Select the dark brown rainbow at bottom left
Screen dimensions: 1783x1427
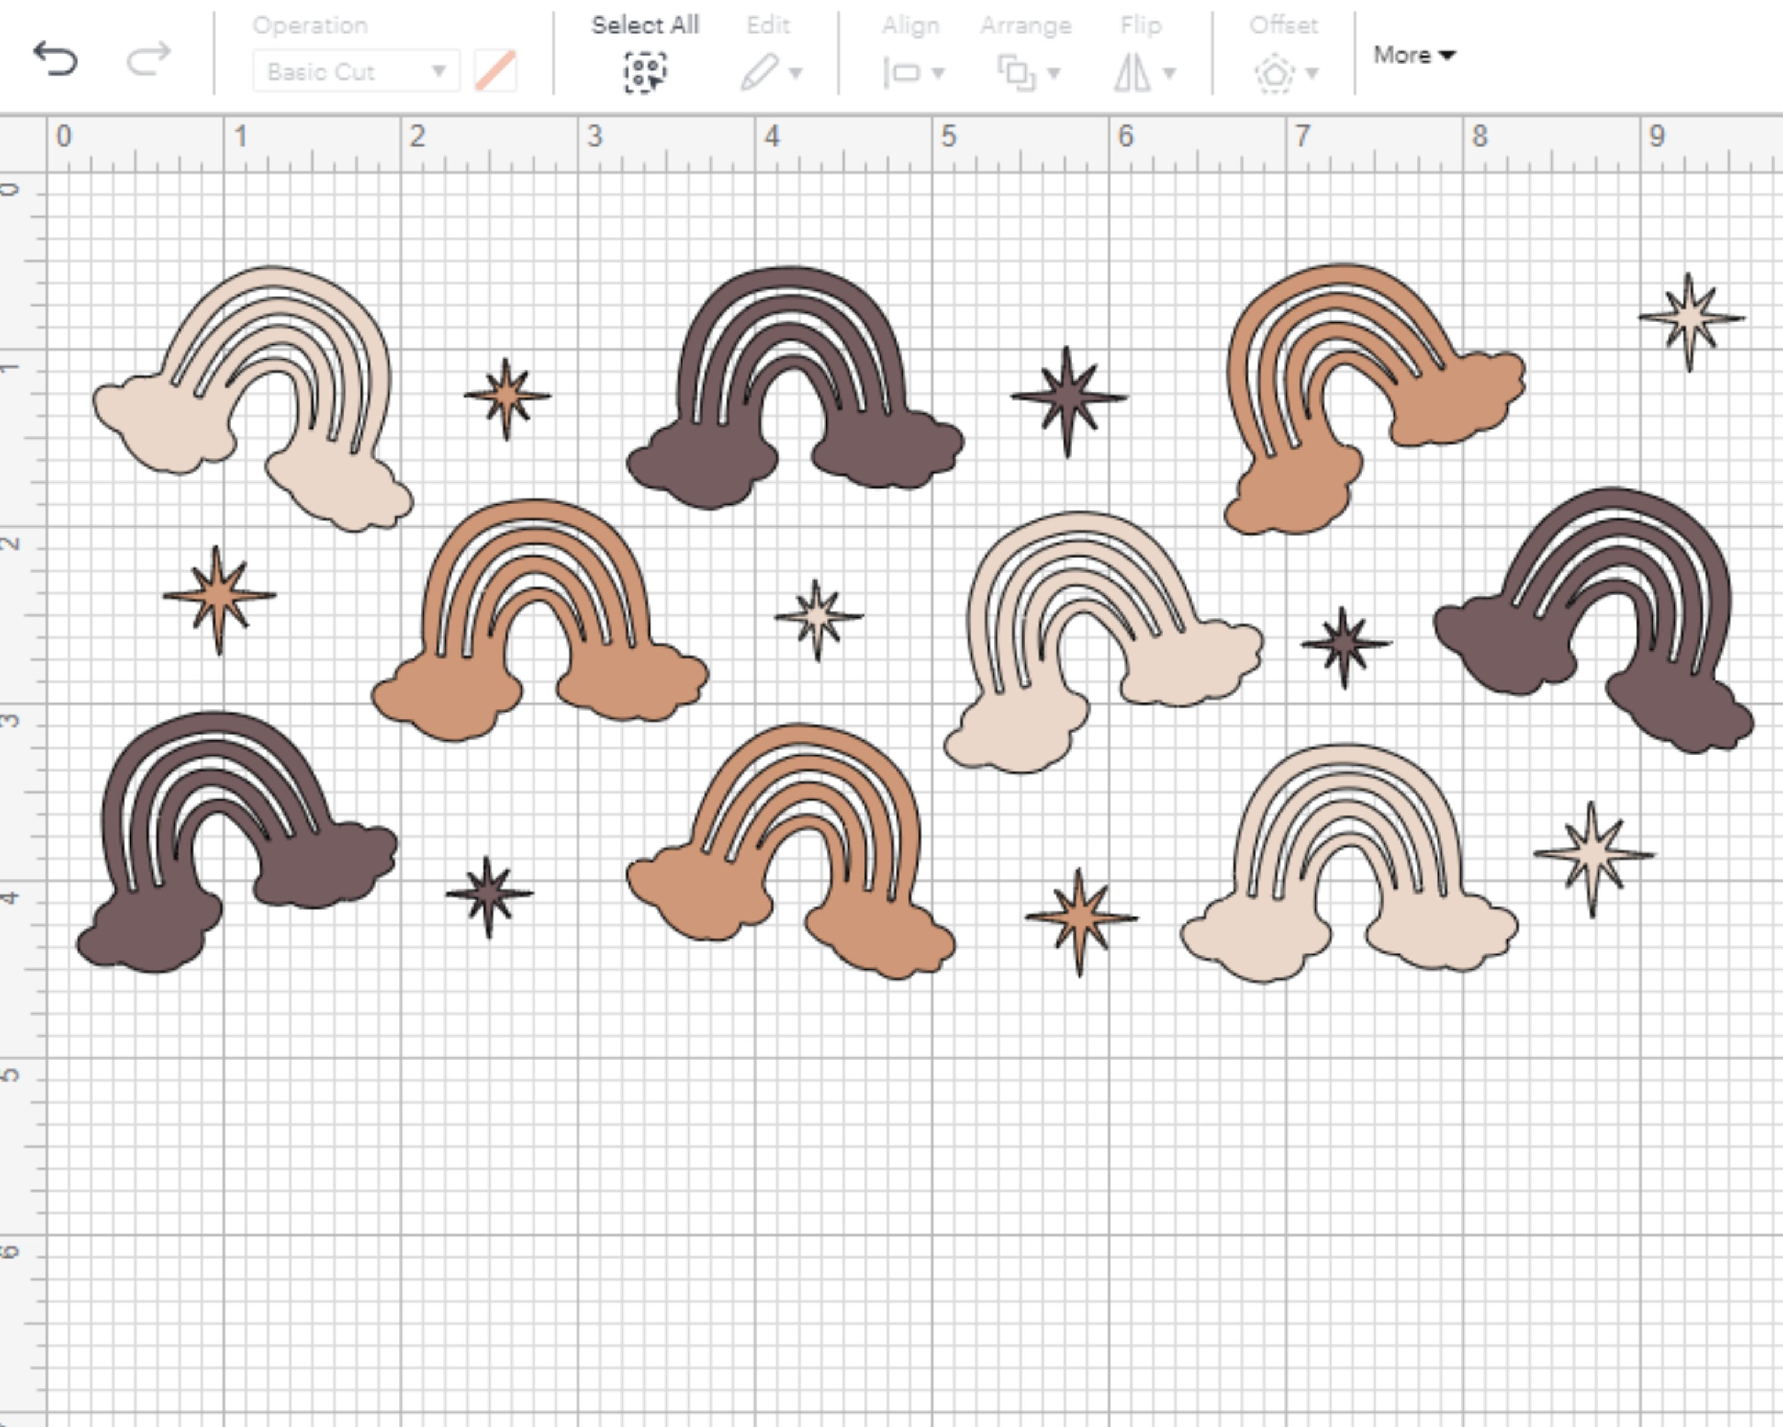237,842
